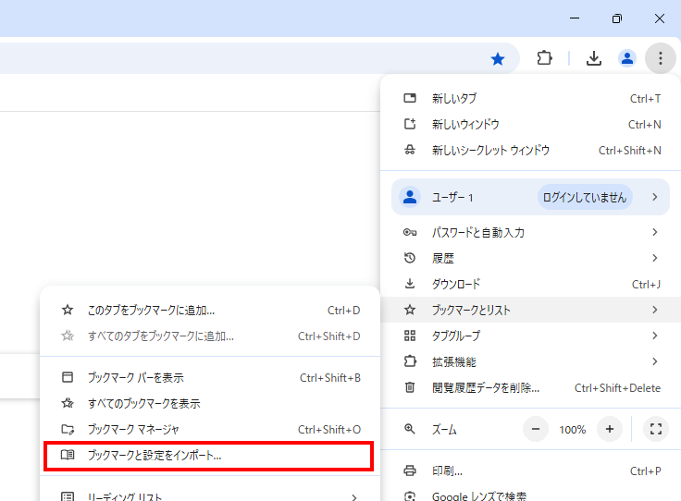Click the ログインしていません status chip
The width and height of the screenshot is (681, 501).
(x=585, y=198)
